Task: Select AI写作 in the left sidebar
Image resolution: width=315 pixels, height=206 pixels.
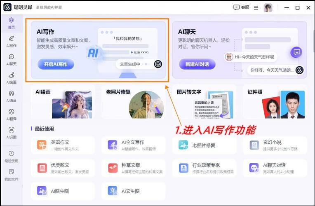Action: [x=11, y=42]
